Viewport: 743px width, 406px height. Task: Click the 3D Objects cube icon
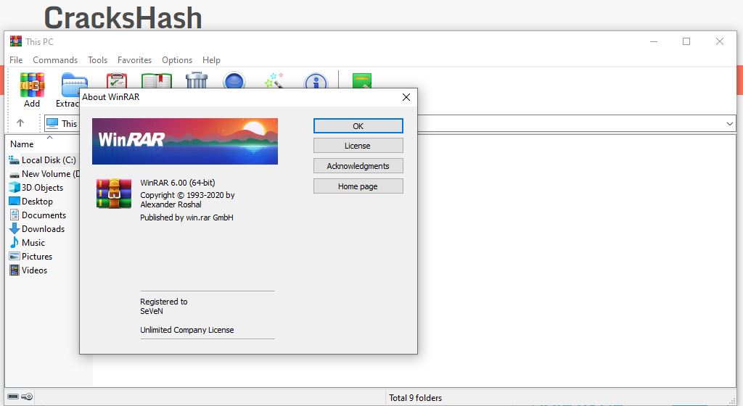[x=15, y=187]
